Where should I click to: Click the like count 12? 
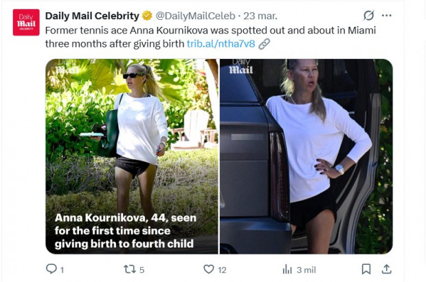(222, 270)
